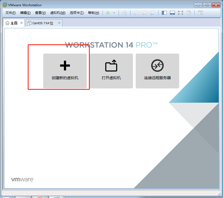Open the power options dropdown arrow
Image resolution: width=223 pixels, height=198 pixels.
click(x=114, y=13)
